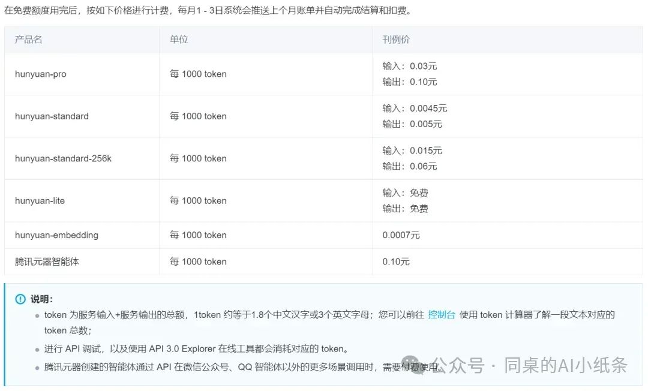Click the 产品名 column header
Viewport: 648px width, 391px height.
click(x=82, y=40)
